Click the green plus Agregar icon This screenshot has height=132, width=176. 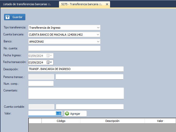click(x=67, y=113)
